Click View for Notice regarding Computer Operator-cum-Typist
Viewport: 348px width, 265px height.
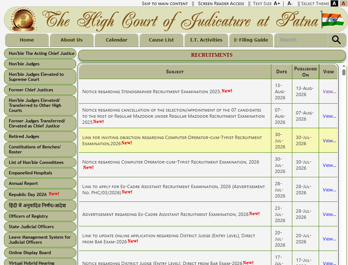[329, 165]
